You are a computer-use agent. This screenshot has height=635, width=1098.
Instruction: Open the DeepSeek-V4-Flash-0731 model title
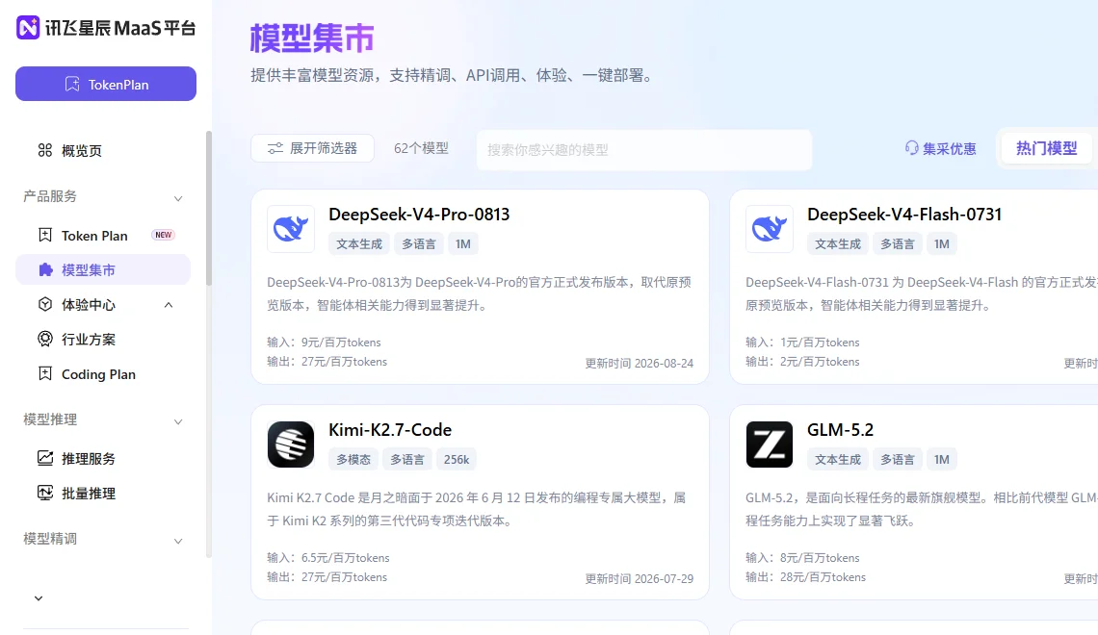[x=904, y=214]
